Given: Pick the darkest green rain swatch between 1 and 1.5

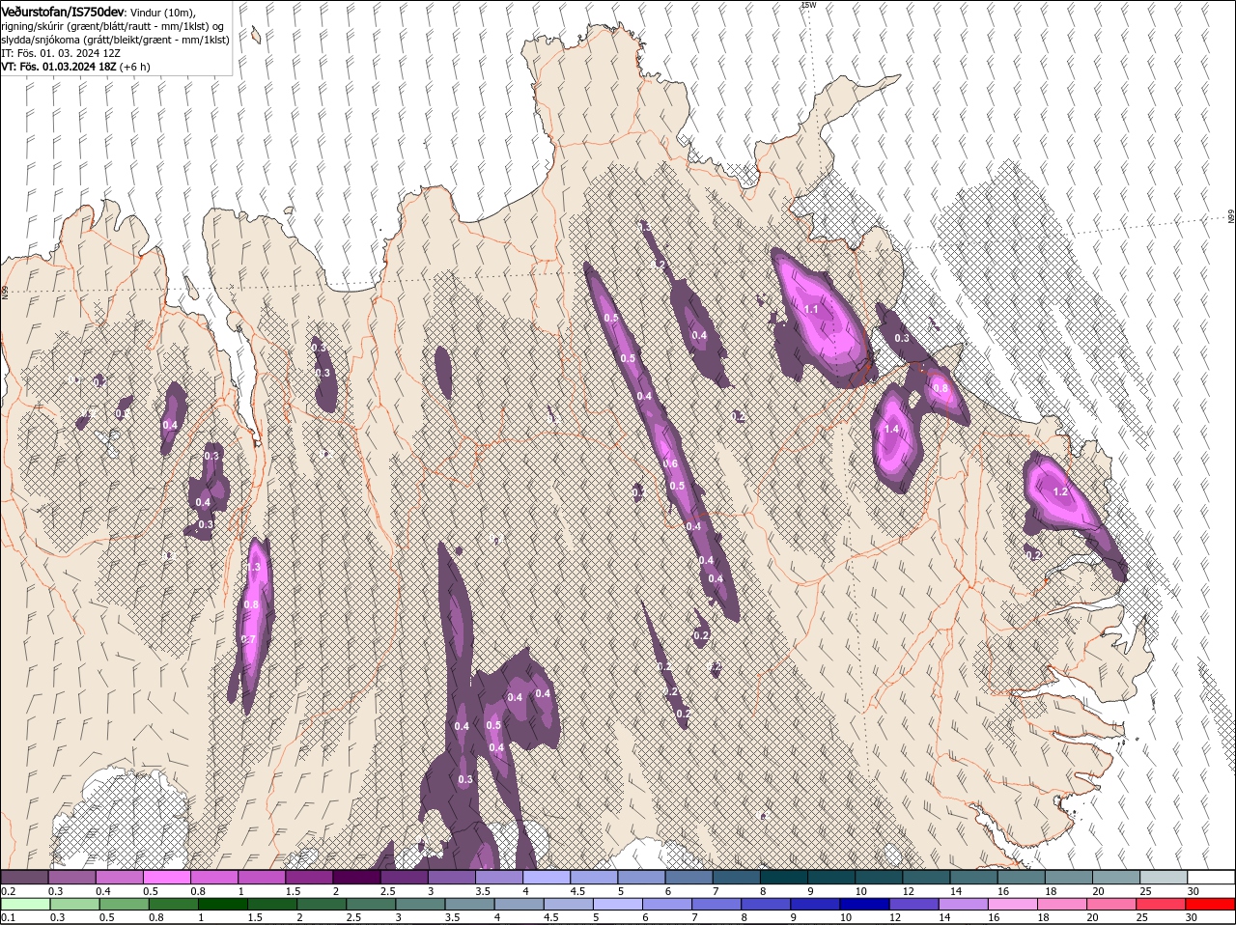Looking at the screenshot, I should (x=223, y=905).
